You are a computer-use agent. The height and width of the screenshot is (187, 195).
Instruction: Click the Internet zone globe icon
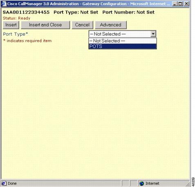click(x=141, y=183)
